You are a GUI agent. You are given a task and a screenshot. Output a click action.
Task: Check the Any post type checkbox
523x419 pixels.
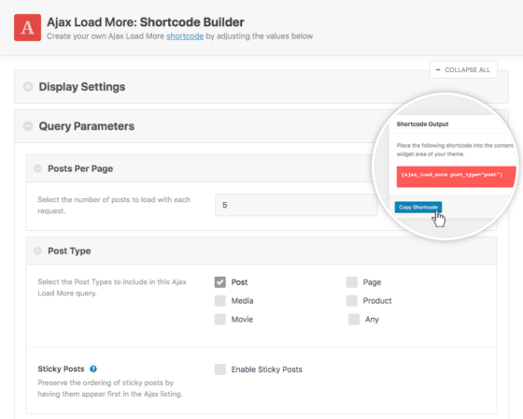[354, 319]
